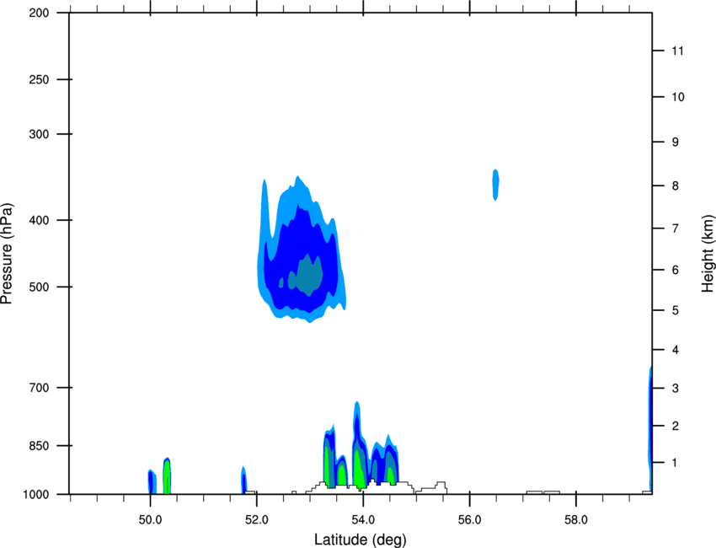Click latitude label 54.0
Viewport: 716px width, 548px height.
(x=363, y=520)
